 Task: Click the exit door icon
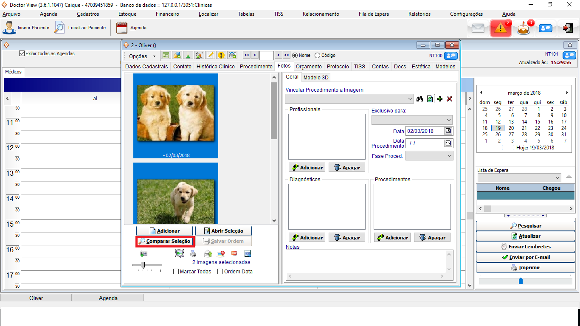(567, 28)
